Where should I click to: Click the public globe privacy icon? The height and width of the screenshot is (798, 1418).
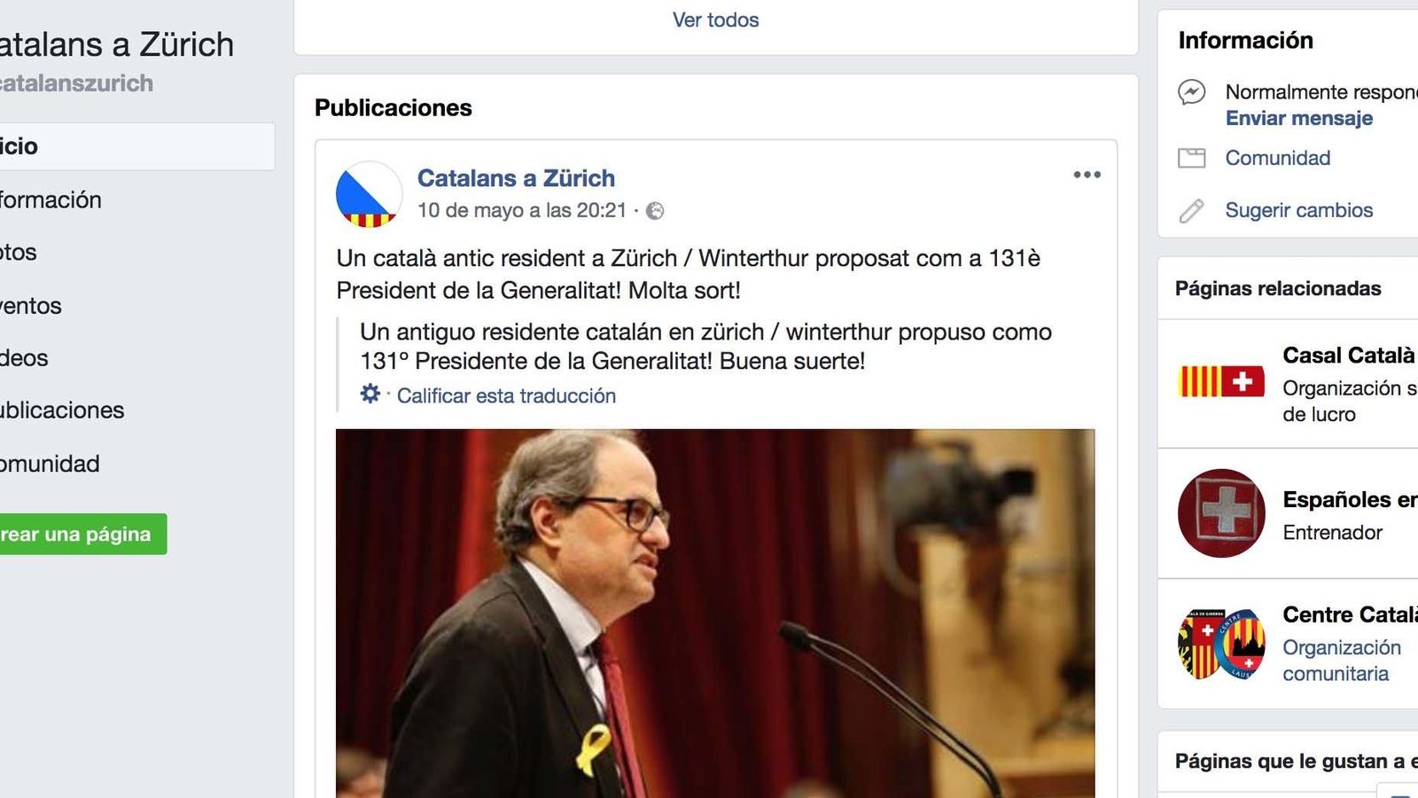coord(655,211)
